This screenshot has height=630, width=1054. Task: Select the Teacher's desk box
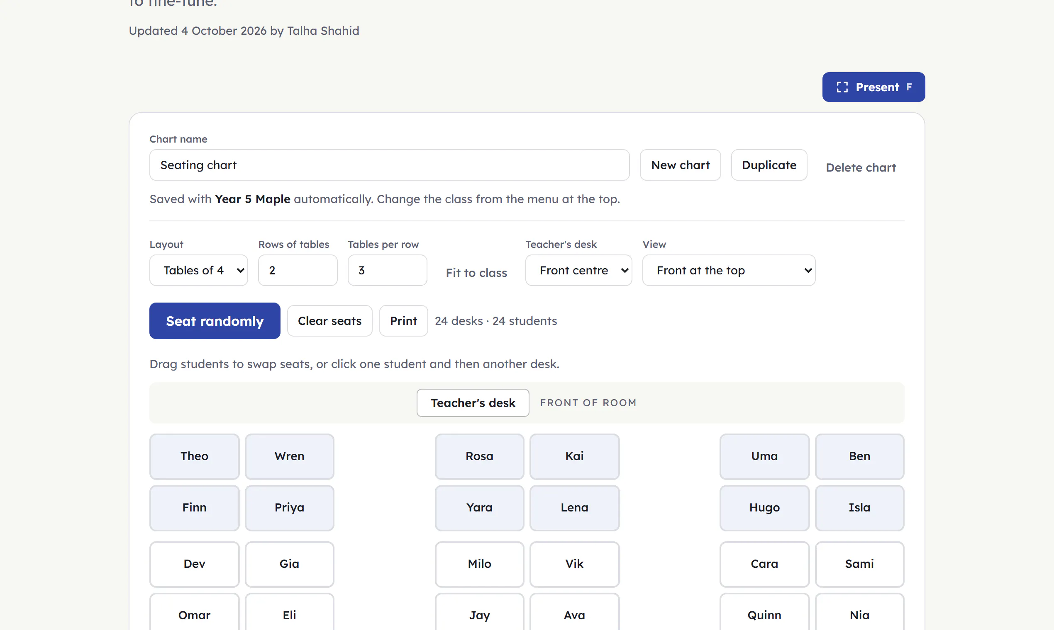tap(473, 402)
